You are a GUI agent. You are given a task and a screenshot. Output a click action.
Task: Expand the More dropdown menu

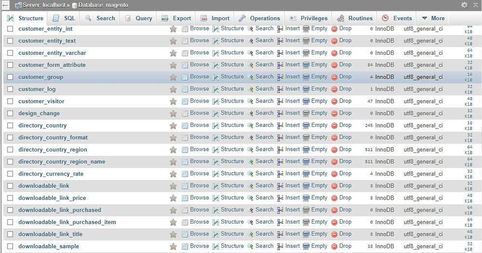tap(433, 18)
